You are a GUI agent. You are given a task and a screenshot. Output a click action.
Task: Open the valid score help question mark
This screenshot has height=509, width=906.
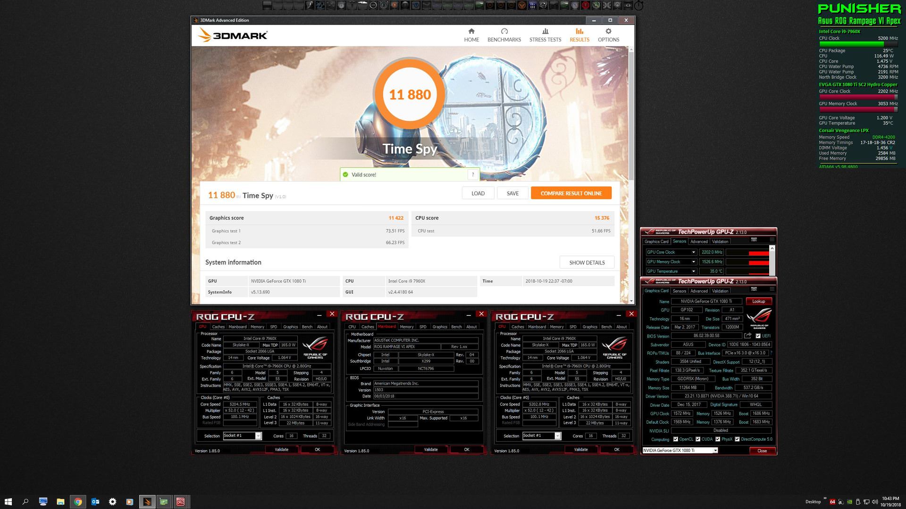tap(473, 174)
